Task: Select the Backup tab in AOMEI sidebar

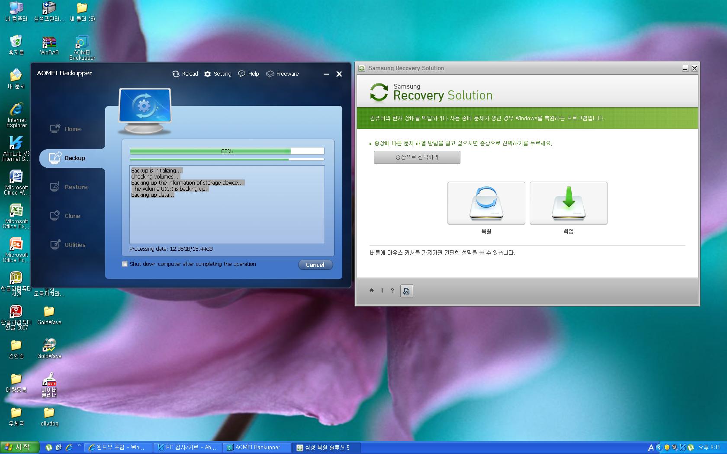Action: (x=72, y=158)
